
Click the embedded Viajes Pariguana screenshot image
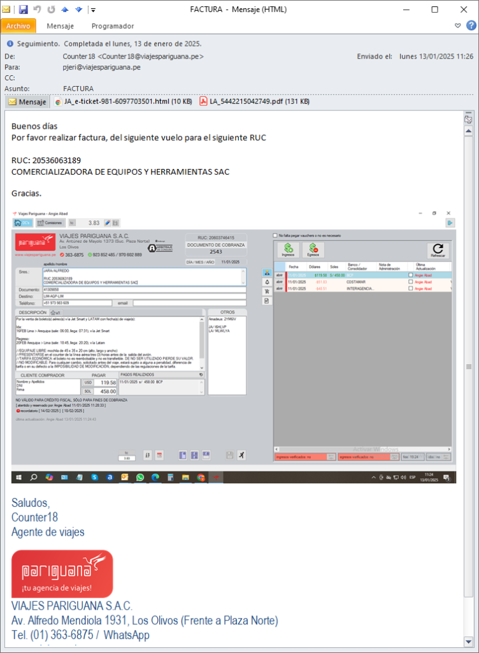pyautogui.click(x=234, y=346)
